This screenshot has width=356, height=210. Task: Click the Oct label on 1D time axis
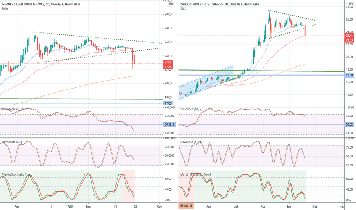pos(315,207)
